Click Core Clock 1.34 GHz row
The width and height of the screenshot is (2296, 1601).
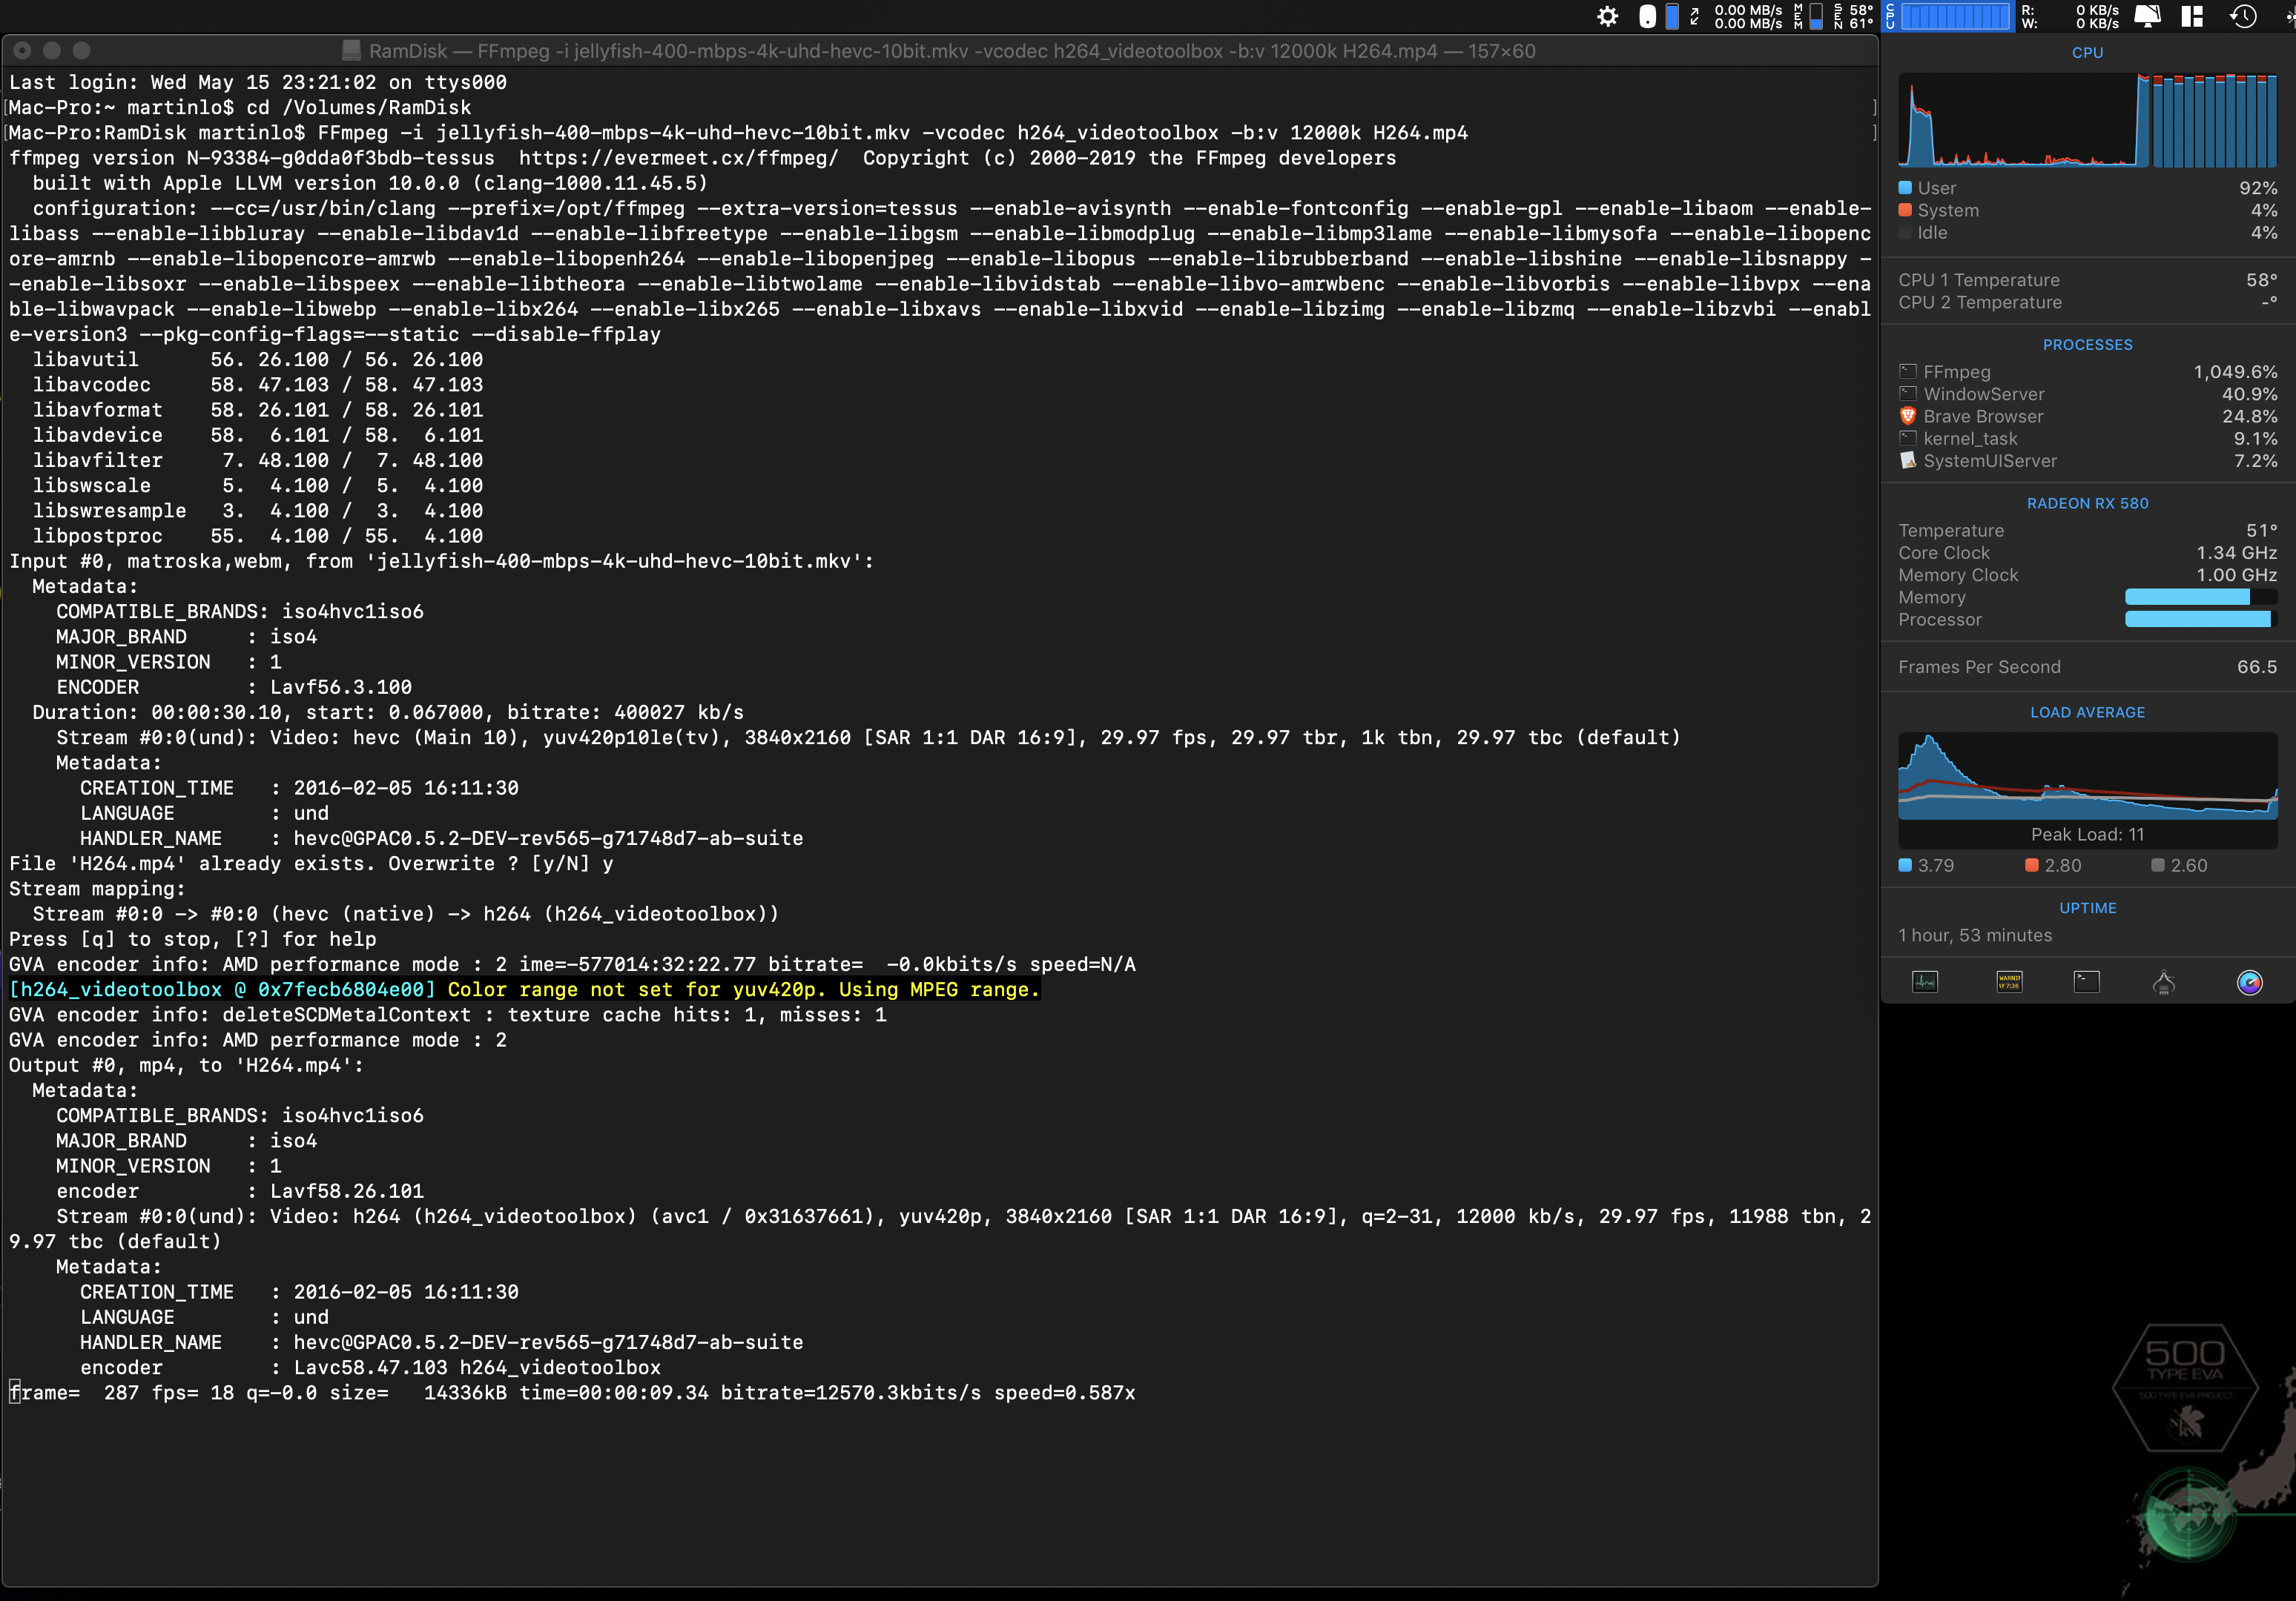click(x=2087, y=553)
